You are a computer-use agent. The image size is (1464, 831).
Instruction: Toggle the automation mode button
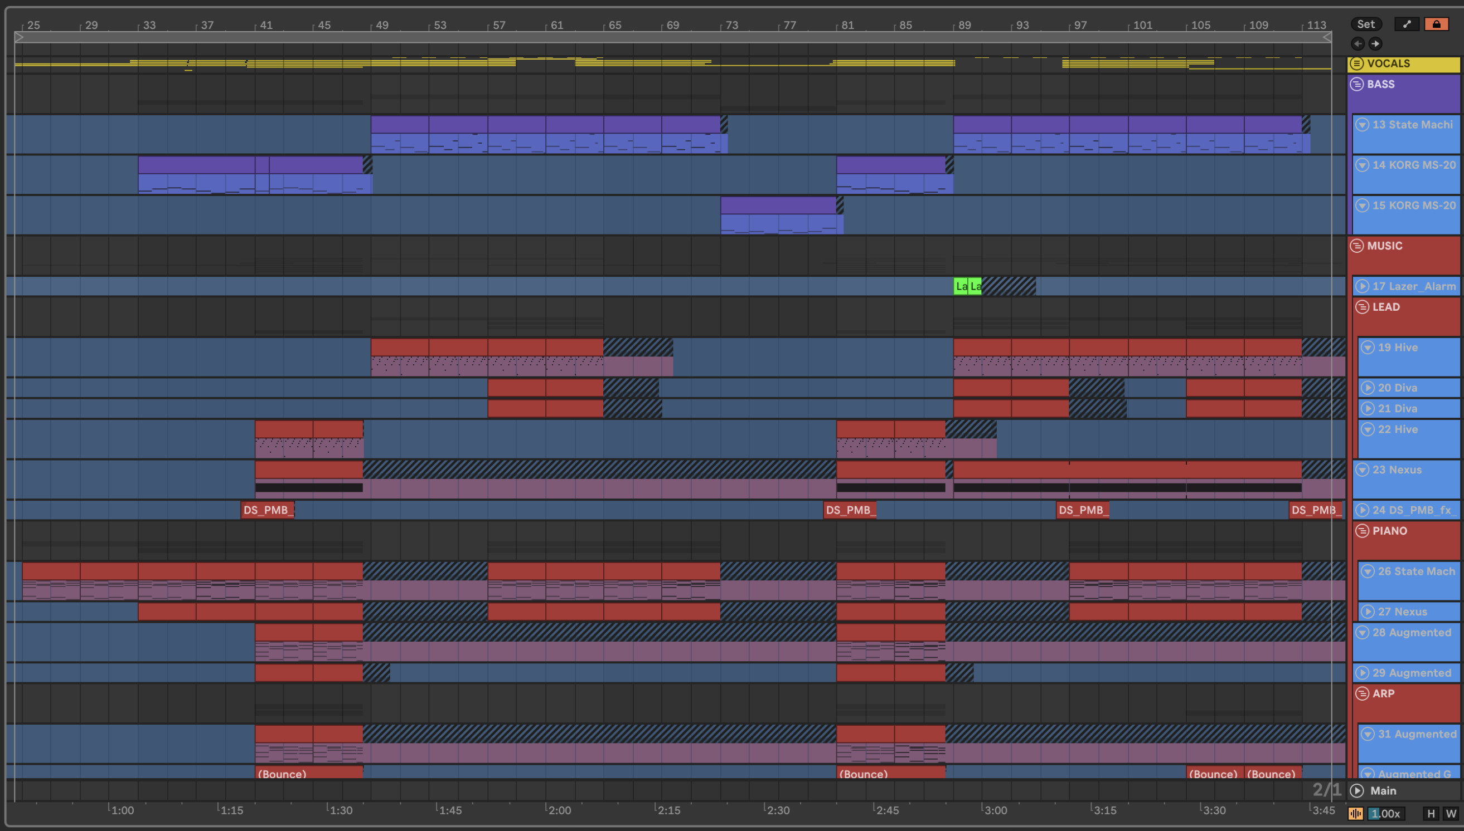[x=1407, y=24]
